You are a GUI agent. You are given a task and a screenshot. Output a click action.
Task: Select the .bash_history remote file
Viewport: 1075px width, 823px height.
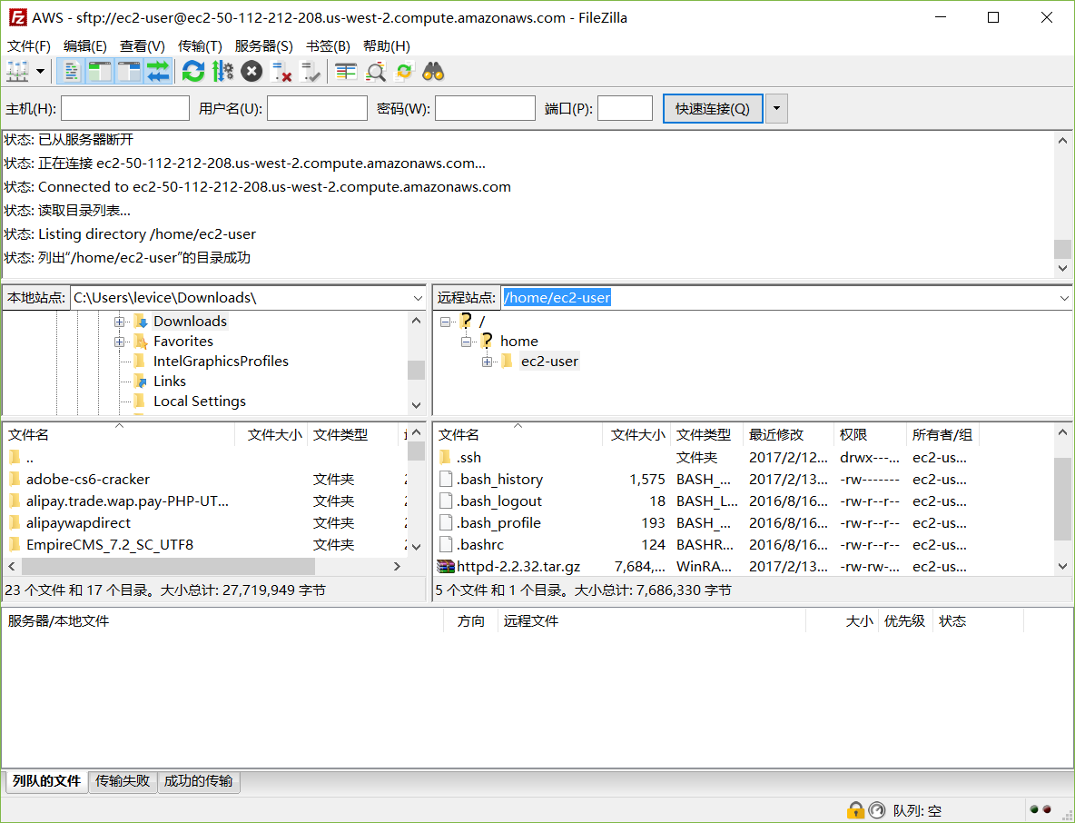point(499,480)
